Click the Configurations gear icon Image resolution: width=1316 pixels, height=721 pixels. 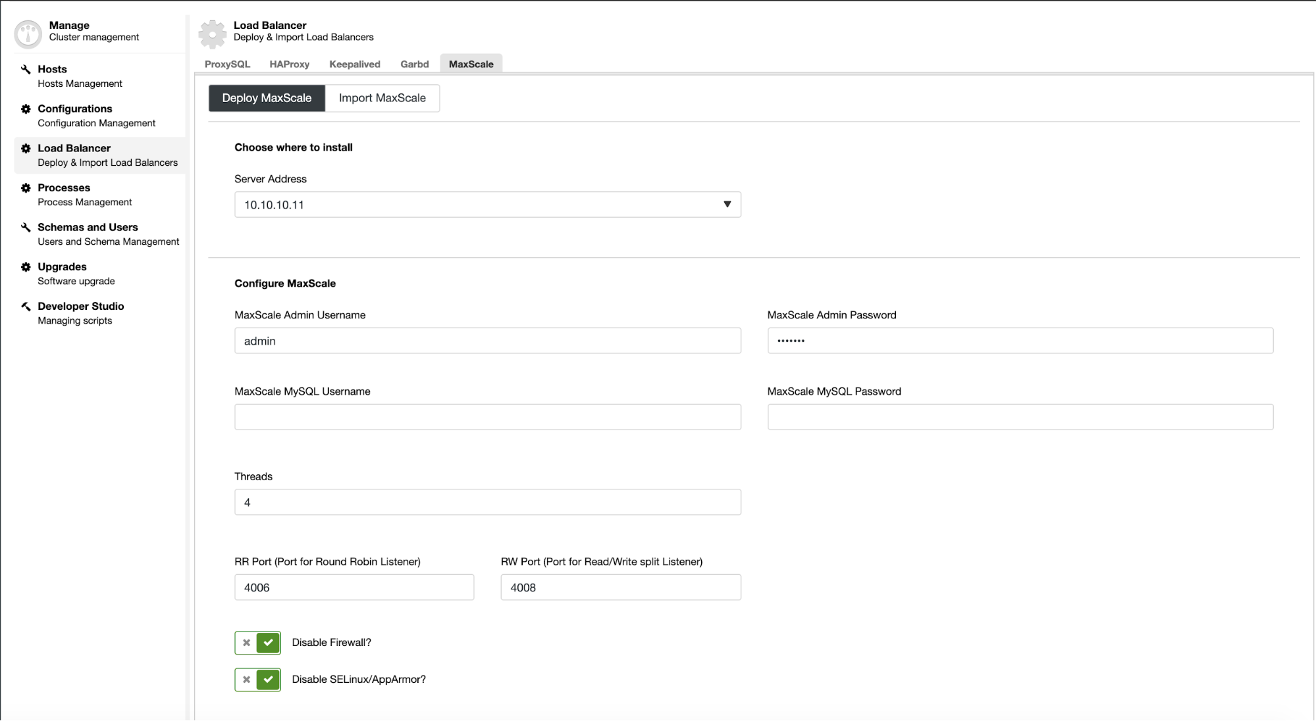[x=26, y=109]
